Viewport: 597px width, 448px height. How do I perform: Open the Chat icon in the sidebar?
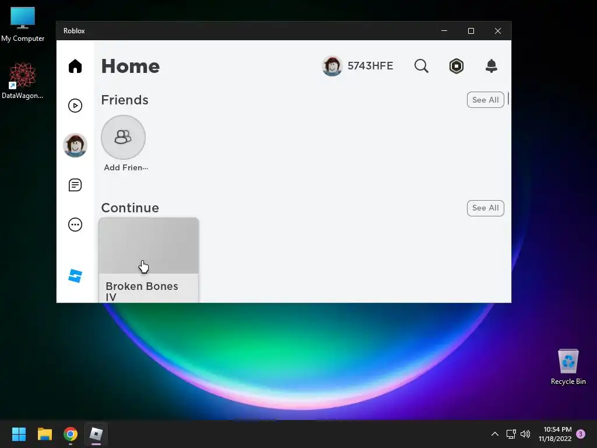[x=75, y=185]
